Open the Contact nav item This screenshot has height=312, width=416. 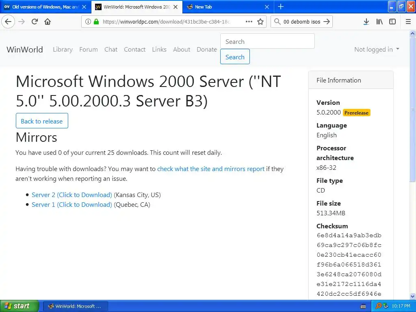click(x=134, y=49)
